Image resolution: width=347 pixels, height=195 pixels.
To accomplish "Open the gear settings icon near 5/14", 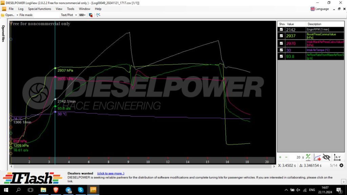I will pyautogui.click(x=342, y=165).
